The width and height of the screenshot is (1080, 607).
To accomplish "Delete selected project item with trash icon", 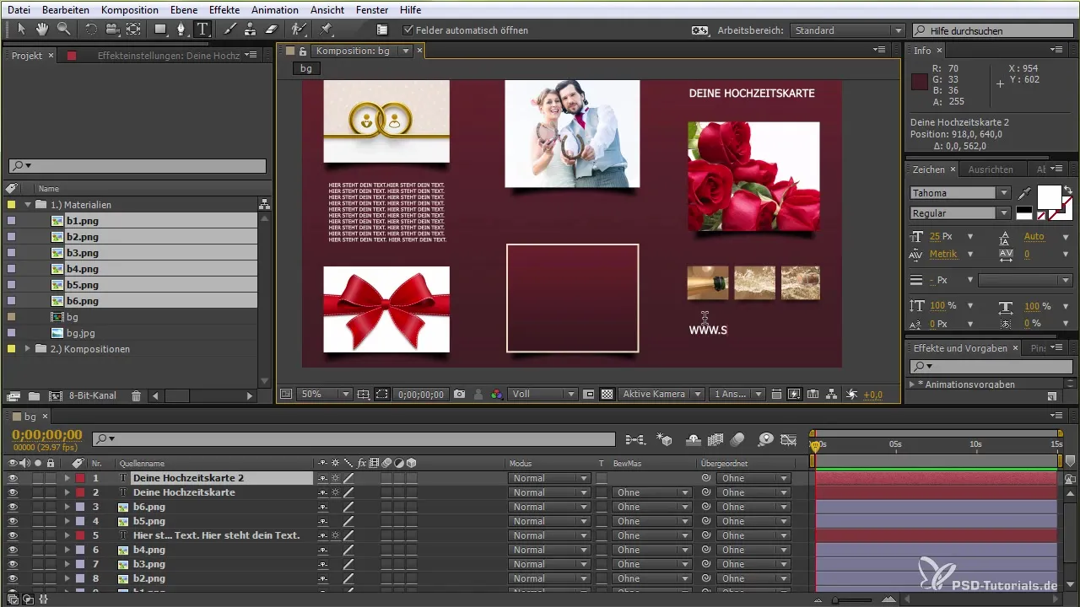I will 136,395.
